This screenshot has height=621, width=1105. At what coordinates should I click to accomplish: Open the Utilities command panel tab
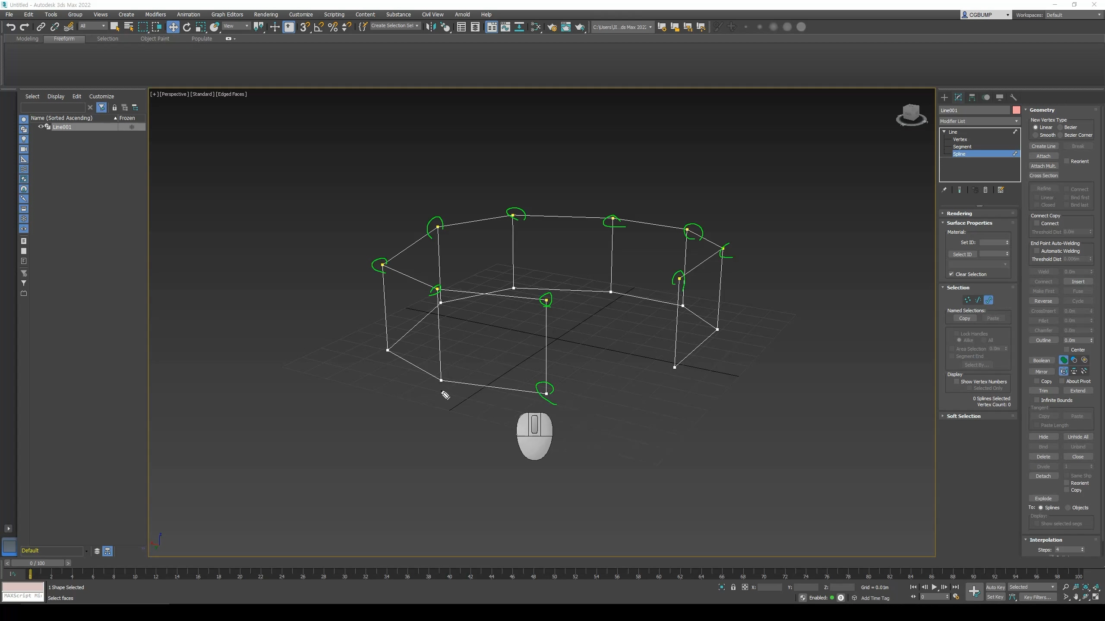click(1013, 97)
